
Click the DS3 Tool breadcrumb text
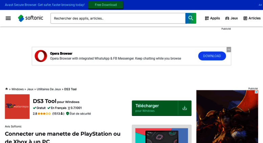70,89
